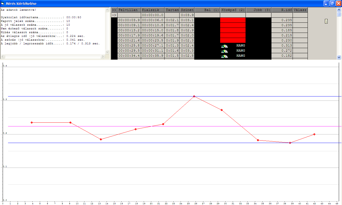The image size is (342, 205).
Task: Click the '->' row marker cell
Action: pos(114,15)
